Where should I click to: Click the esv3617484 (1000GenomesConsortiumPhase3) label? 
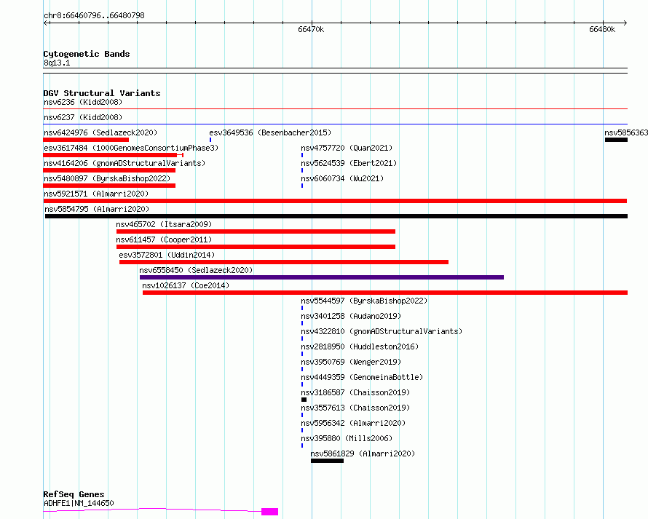(x=131, y=148)
